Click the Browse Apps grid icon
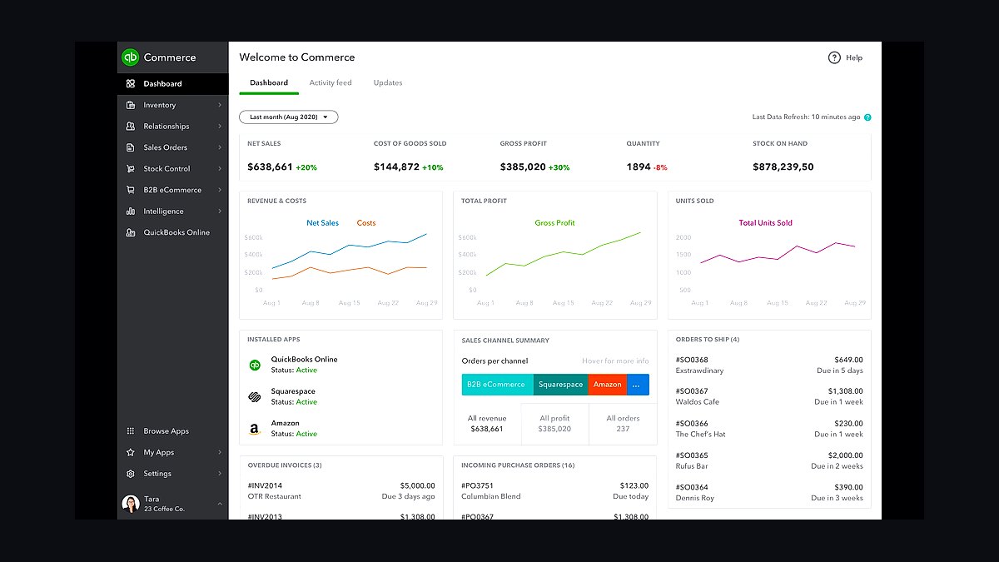Viewport: 999px width, 562px height. pos(131,431)
